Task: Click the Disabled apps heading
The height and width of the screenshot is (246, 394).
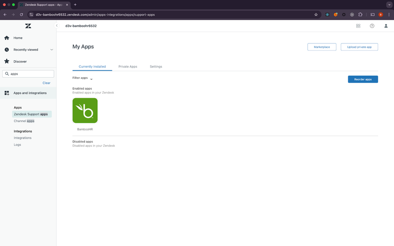Action: (82, 142)
